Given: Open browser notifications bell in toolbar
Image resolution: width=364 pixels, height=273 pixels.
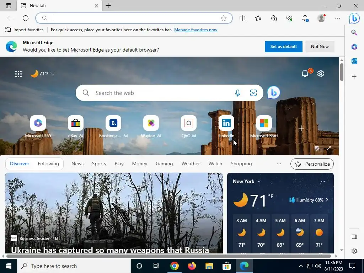Looking at the screenshot, I should coord(305,18).
